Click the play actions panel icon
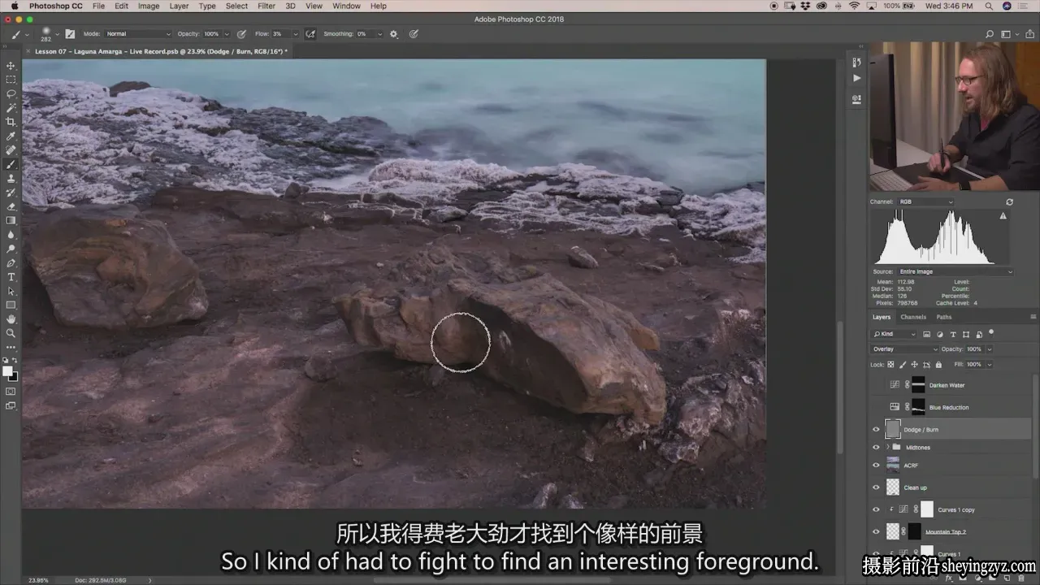The image size is (1040, 585). click(856, 78)
